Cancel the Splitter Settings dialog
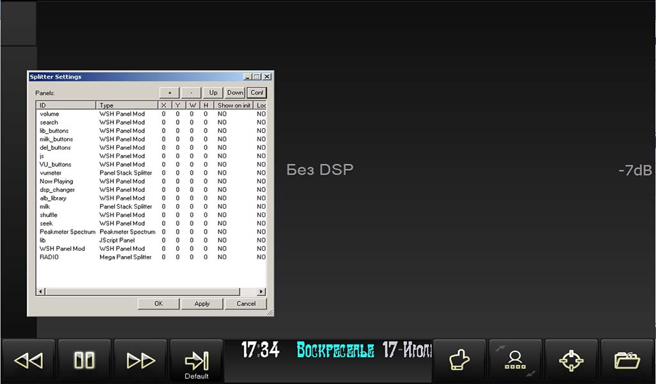The height and width of the screenshot is (384, 656). pos(246,303)
